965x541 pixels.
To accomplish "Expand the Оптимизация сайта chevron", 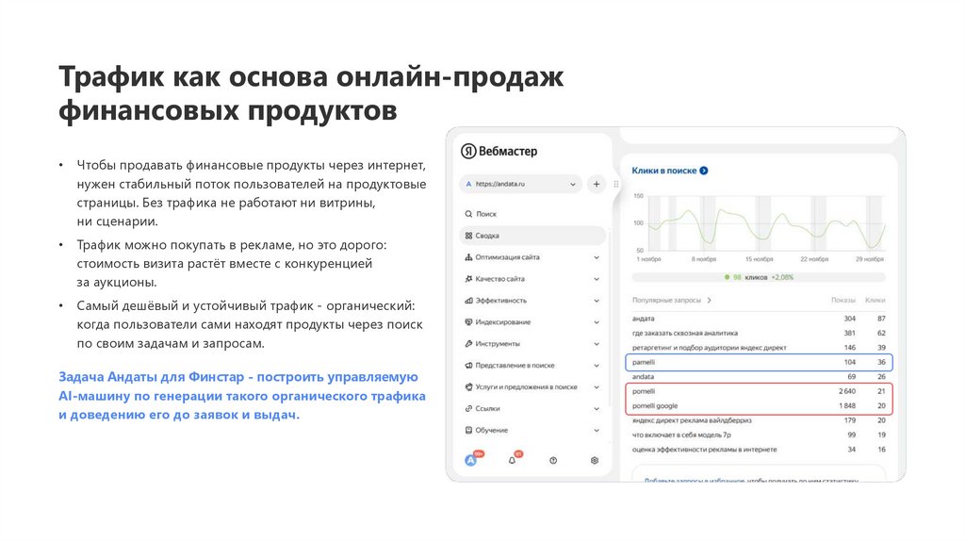I will coord(597,257).
